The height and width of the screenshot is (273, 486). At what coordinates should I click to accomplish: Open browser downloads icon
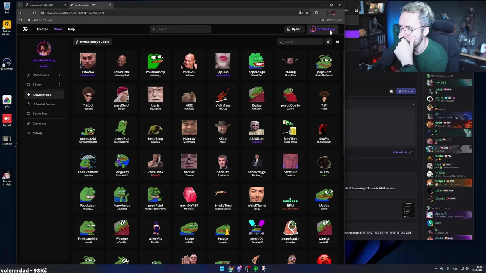point(327,13)
